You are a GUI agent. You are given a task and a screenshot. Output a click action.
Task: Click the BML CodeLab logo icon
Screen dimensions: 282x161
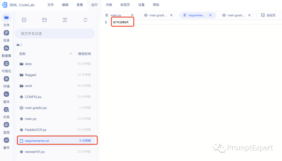pyautogui.click(x=5, y=5)
